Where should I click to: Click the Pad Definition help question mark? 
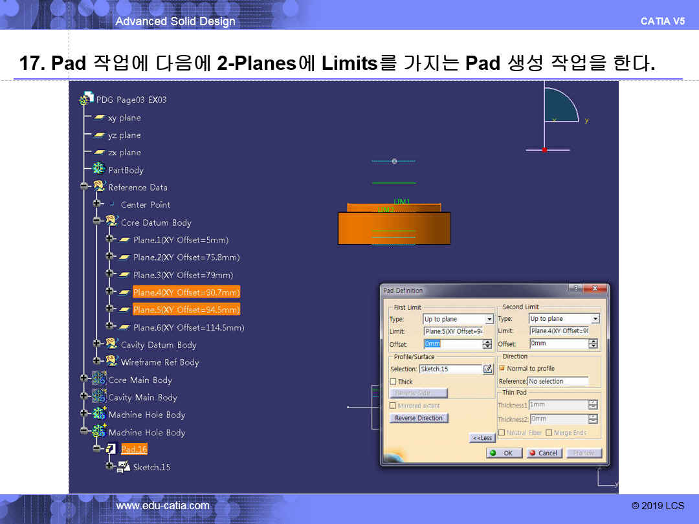tap(573, 289)
